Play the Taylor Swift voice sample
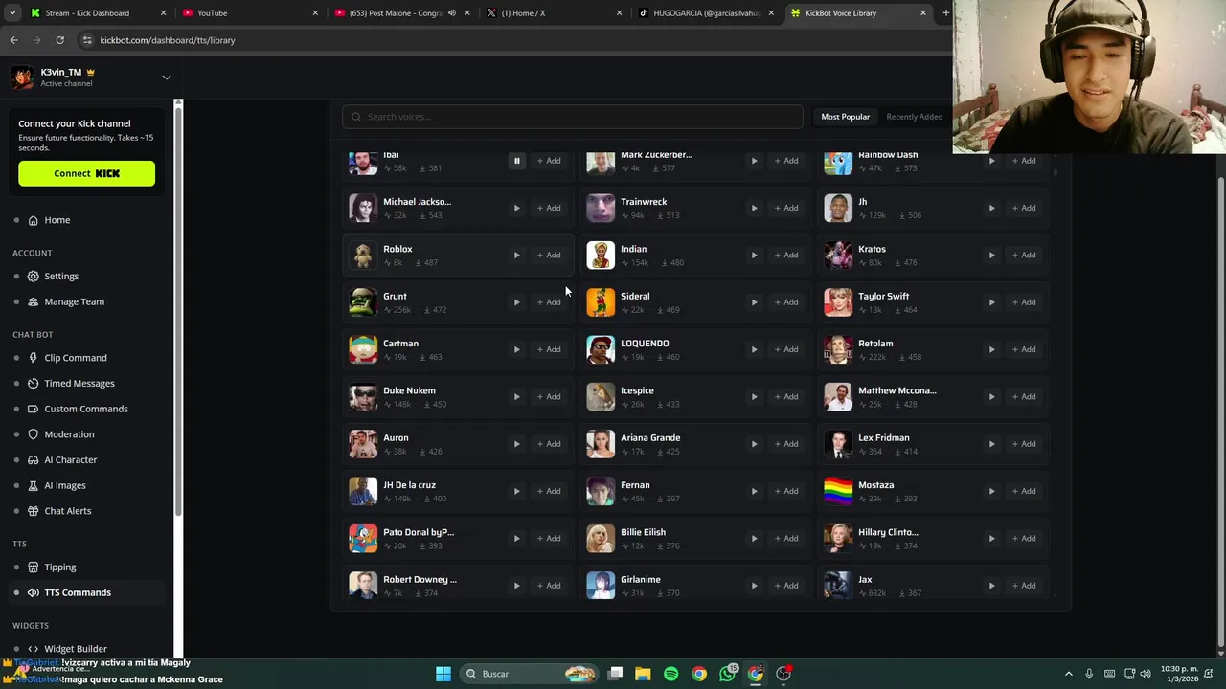 pos(991,302)
